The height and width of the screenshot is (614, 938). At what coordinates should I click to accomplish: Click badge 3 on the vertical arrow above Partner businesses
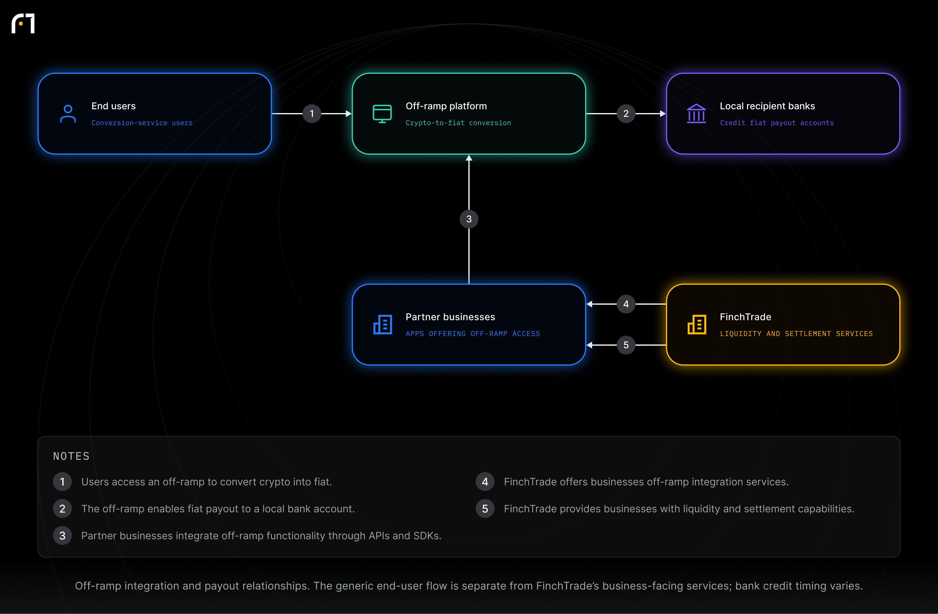(x=469, y=219)
